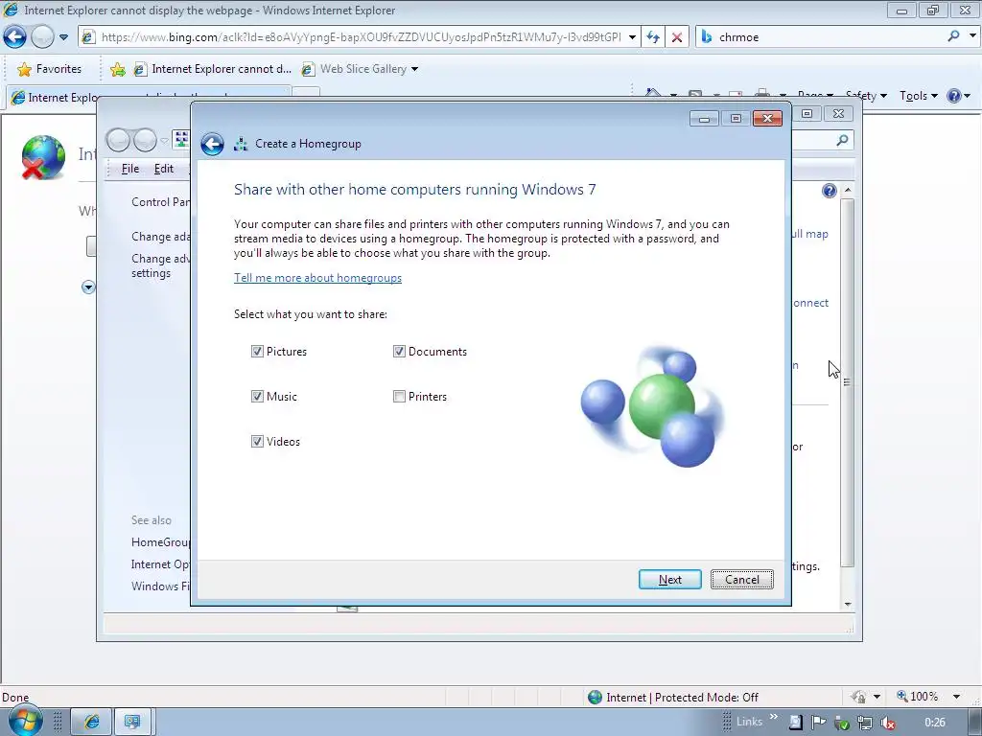
Task: Click the network tray icon
Action: tap(864, 723)
